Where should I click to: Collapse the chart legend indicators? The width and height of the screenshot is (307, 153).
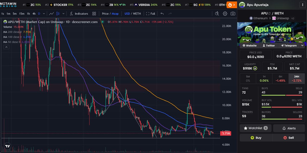point(6,47)
